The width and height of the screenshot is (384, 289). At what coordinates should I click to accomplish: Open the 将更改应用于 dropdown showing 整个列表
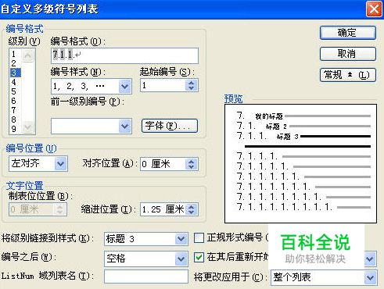370,277
